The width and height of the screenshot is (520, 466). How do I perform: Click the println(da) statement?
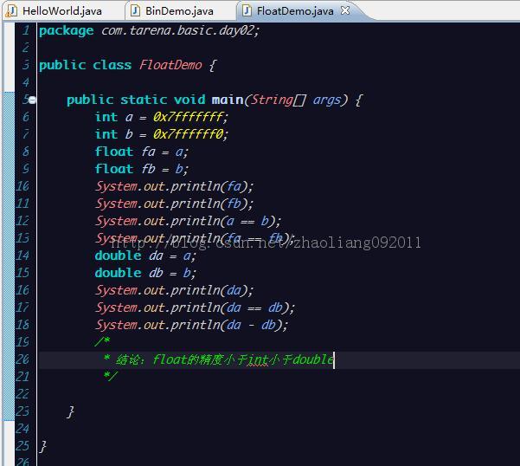tap(175, 290)
